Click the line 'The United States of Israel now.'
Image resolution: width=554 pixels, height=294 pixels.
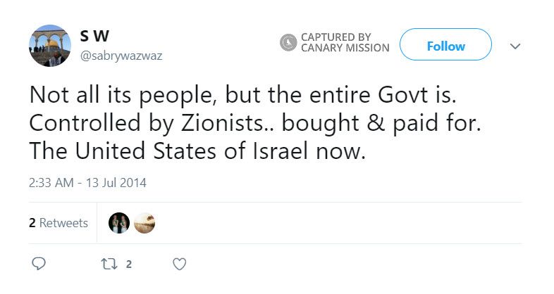pyautogui.click(x=197, y=151)
